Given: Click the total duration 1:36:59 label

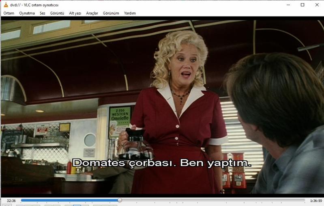Looking at the screenshot, I should [x=316, y=201].
